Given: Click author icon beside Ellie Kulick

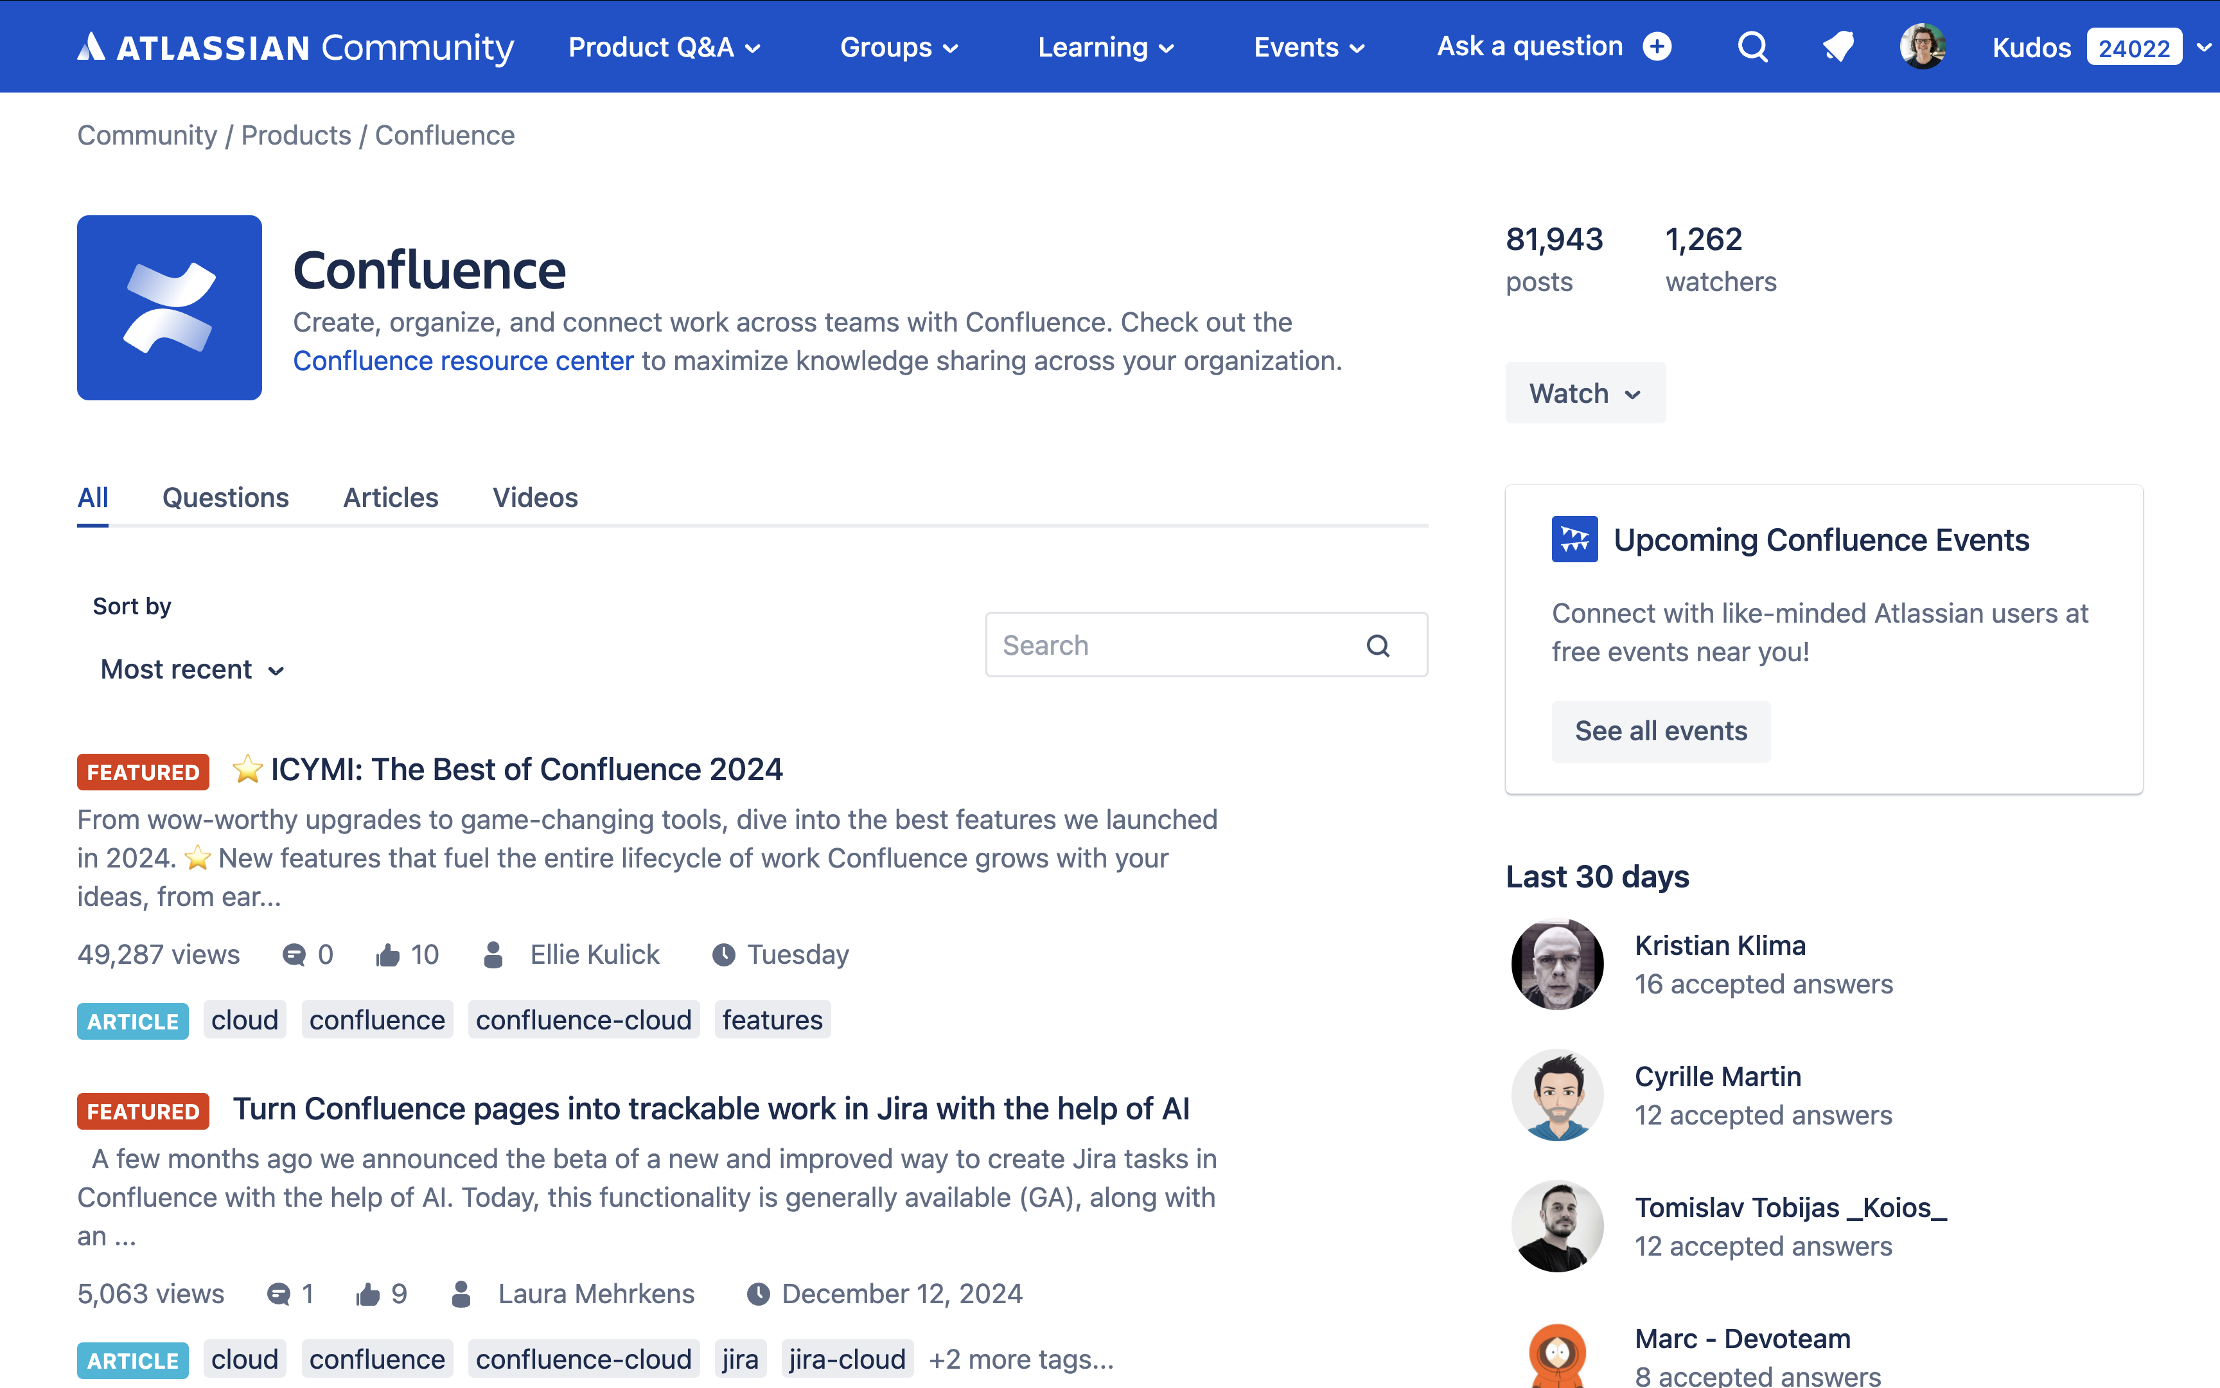Looking at the screenshot, I should [493, 955].
